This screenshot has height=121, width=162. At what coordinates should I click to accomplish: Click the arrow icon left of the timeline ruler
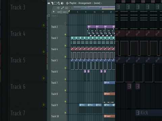[53, 12]
